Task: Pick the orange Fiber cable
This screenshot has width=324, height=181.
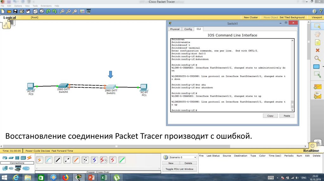Action: pos(76,160)
